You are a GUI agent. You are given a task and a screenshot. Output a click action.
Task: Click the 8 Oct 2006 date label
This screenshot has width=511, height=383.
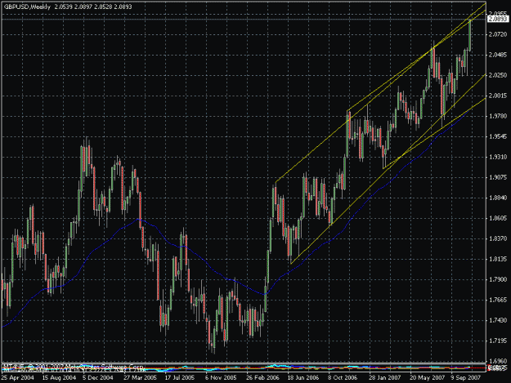coord(343,378)
